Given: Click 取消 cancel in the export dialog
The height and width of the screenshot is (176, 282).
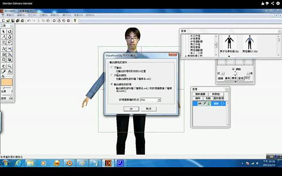Looking at the screenshot, I should [x=149, y=109].
